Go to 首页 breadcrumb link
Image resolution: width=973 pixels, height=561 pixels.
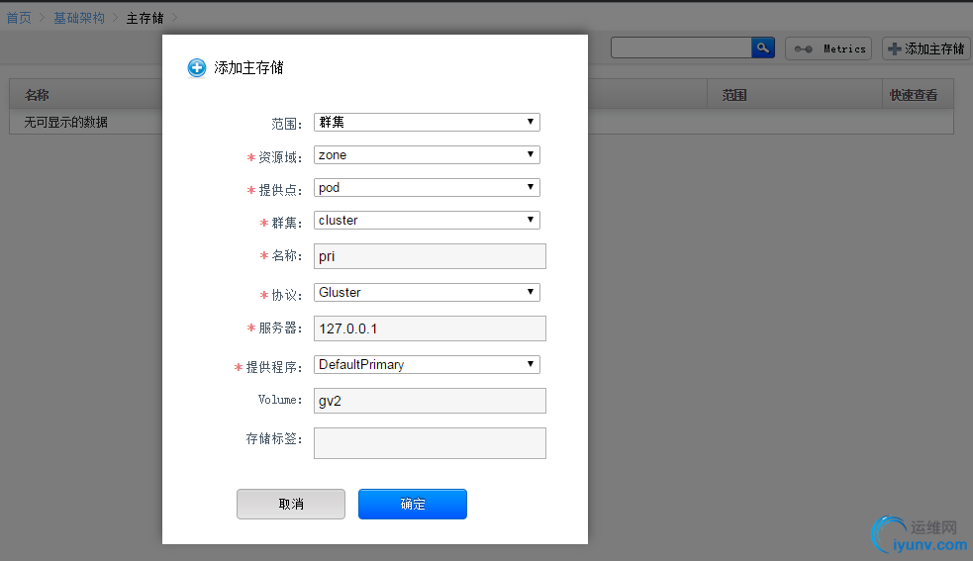tap(19, 18)
